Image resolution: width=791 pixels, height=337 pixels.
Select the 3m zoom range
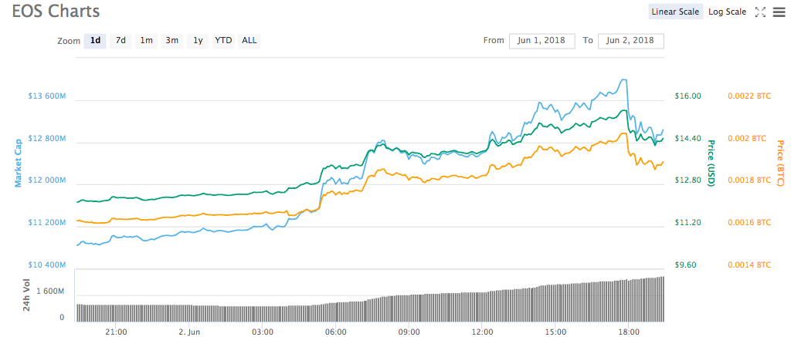[x=172, y=41]
